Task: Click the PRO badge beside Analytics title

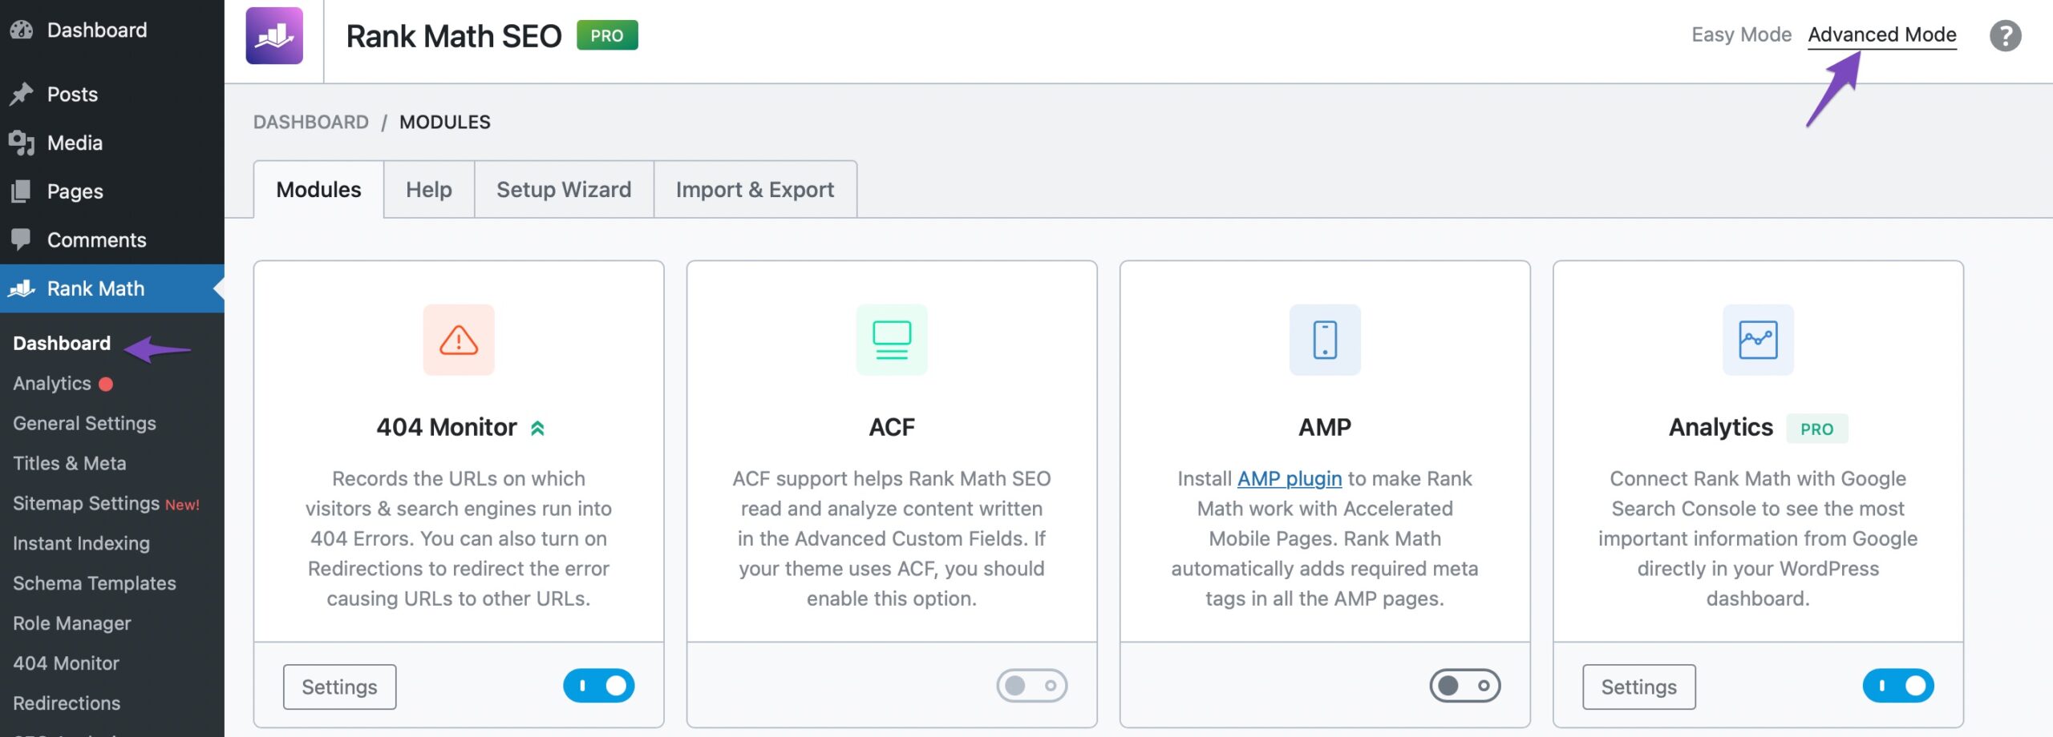Action: (x=1816, y=429)
